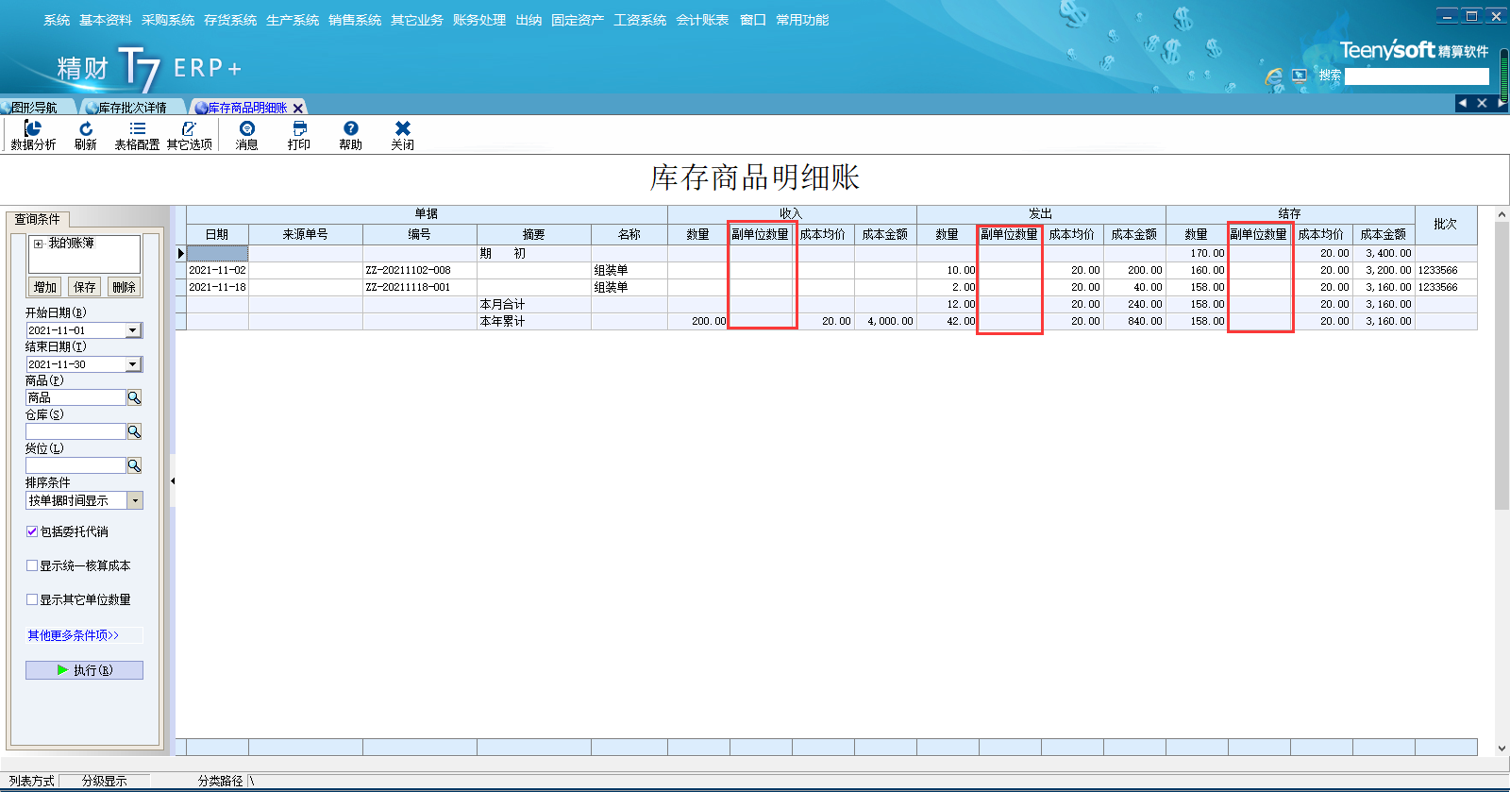The width and height of the screenshot is (1510, 792).
Task: Expand the 排序条件 sort dropdown
Action: (x=135, y=500)
